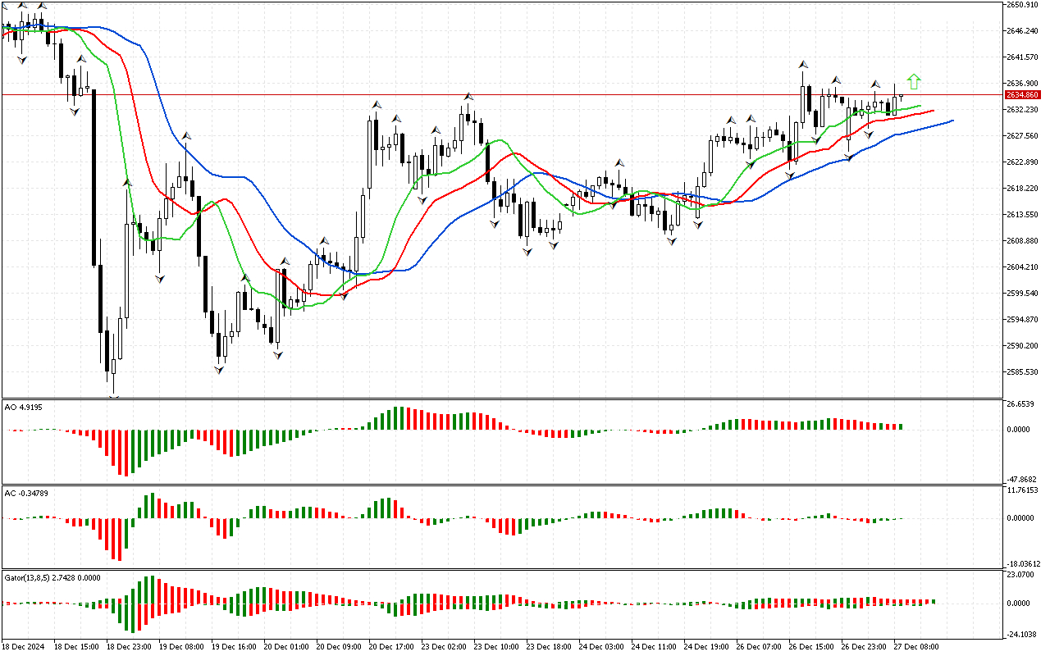The image size is (1050, 656).
Task: Click the 2613.550 price level label
Action: tap(1023, 215)
